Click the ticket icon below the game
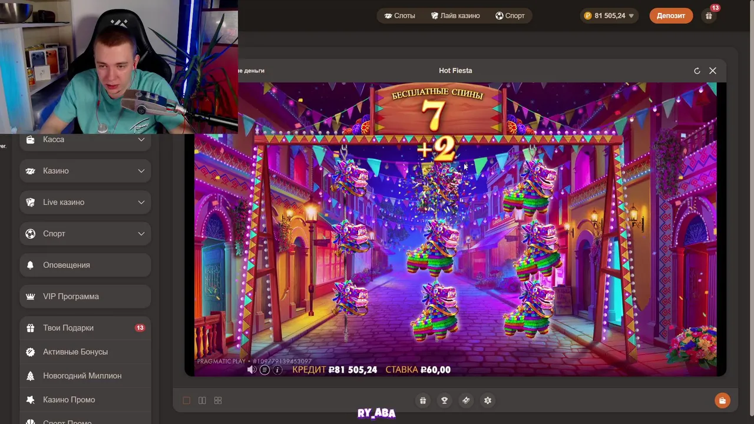 (x=466, y=400)
